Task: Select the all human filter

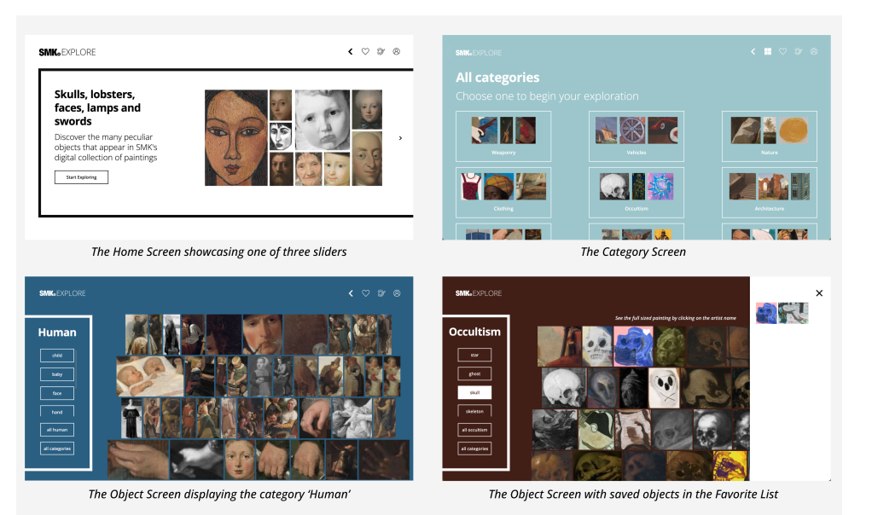Action: pyautogui.click(x=57, y=430)
